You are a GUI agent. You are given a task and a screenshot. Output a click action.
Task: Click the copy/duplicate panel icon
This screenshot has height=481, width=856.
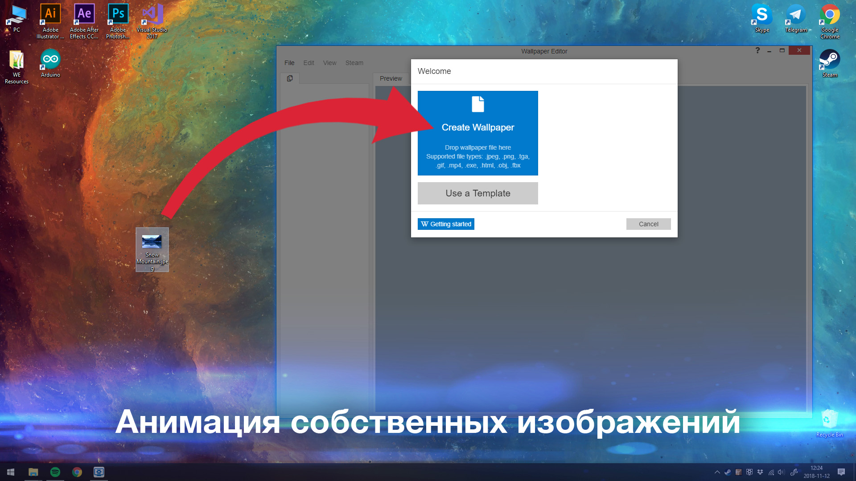point(290,79)
